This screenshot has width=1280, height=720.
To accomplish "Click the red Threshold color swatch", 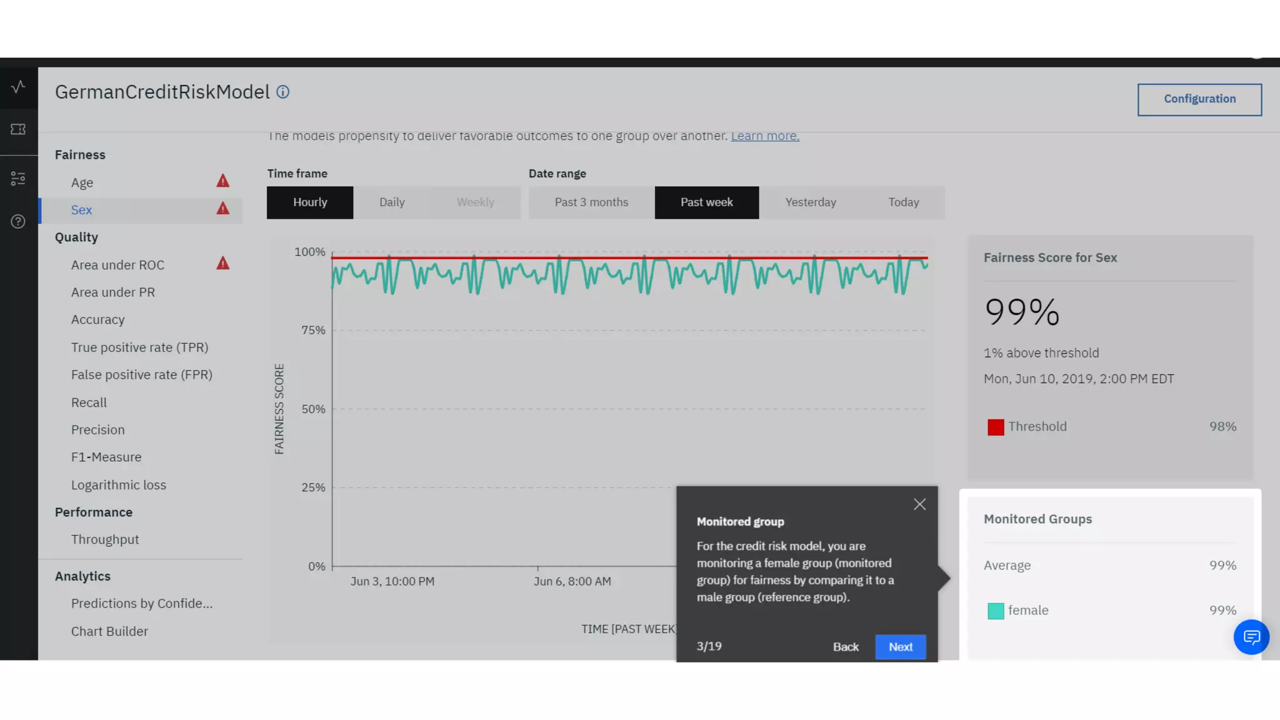I will coord(996,427).
